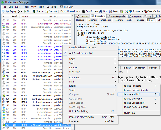Open the Edit menu
The width and height of the screenshot is (161, 130).
coord(10,7)
